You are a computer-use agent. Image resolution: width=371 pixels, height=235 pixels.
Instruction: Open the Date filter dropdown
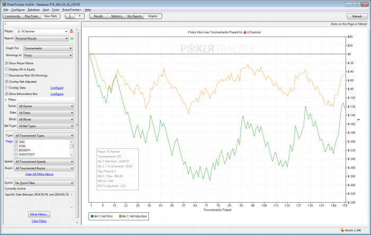point(46,113)
